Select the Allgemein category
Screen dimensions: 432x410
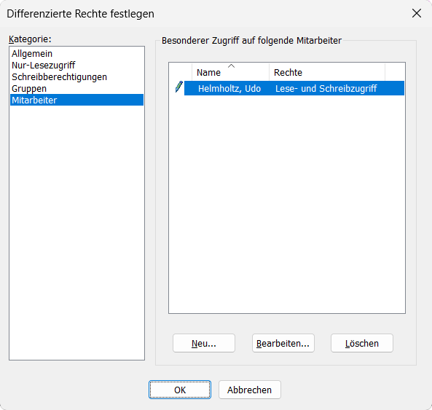tap(76, 54)
